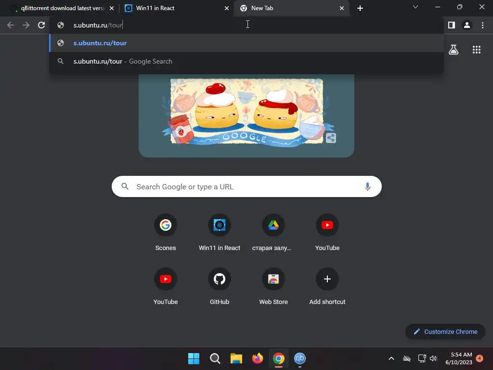493x370 pixels.
Task: Open the network status tray icon
Action: pyautogui.click(x=422, y=358)
